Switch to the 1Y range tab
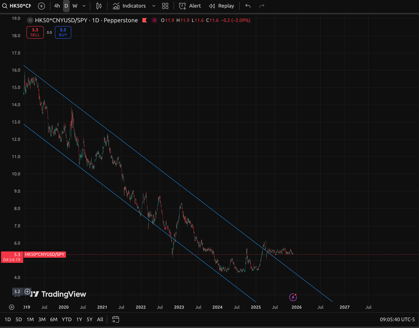 tap(79, 319)
